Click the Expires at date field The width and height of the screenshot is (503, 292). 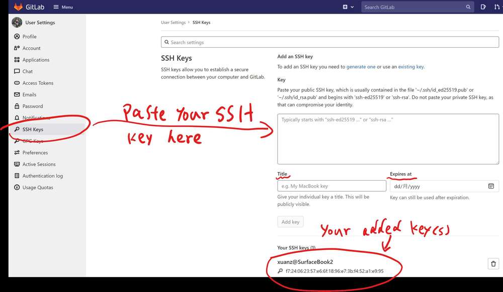click(444, 186)
